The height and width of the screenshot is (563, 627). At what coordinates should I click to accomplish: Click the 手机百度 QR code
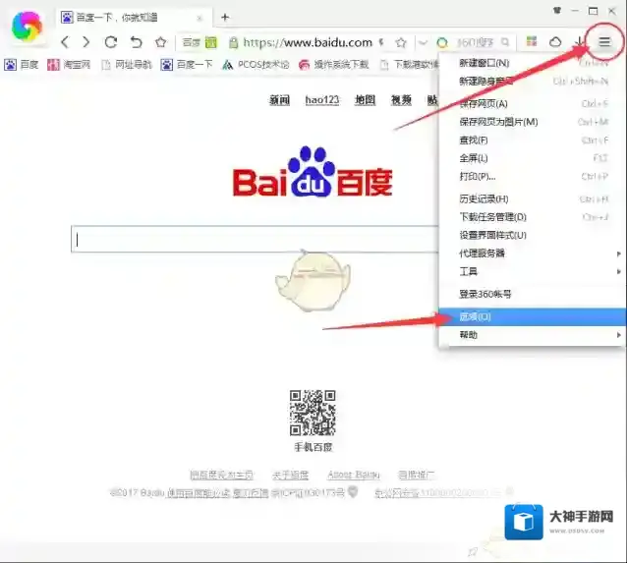coord(313,413)
